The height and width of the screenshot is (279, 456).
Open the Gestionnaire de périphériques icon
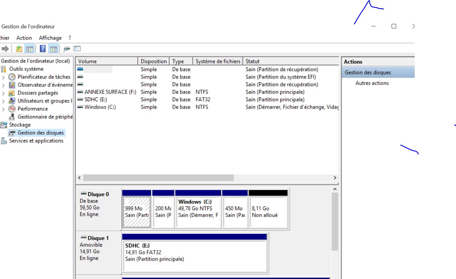[12, 117]
